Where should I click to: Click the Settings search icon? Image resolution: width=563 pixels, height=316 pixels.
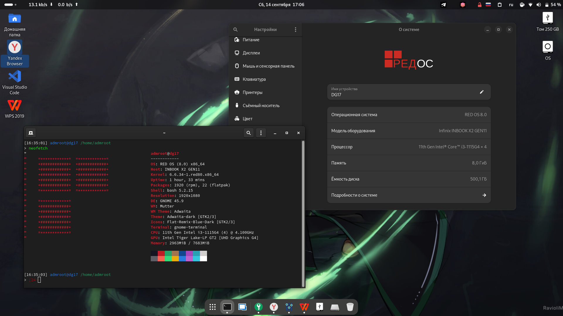point(235,30)
